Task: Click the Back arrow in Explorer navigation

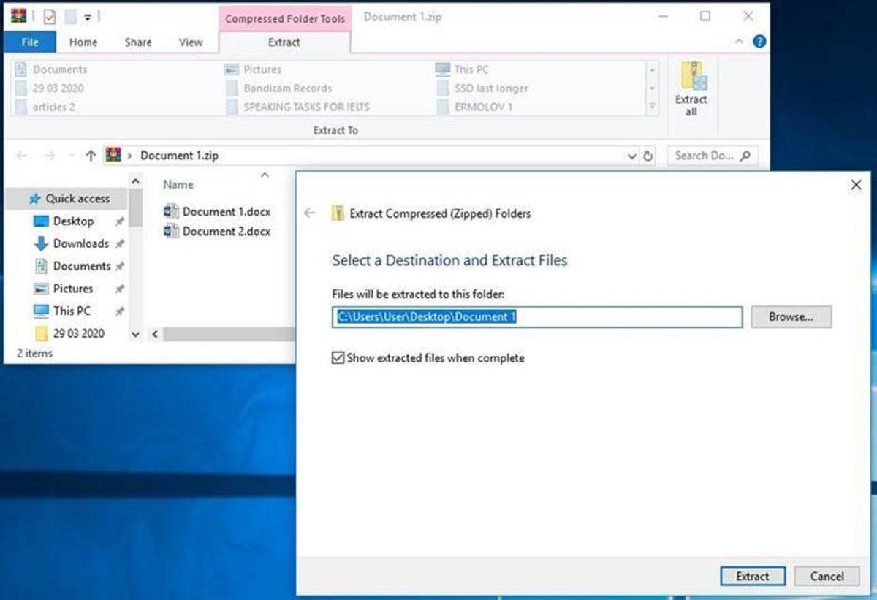Action: 22,156
